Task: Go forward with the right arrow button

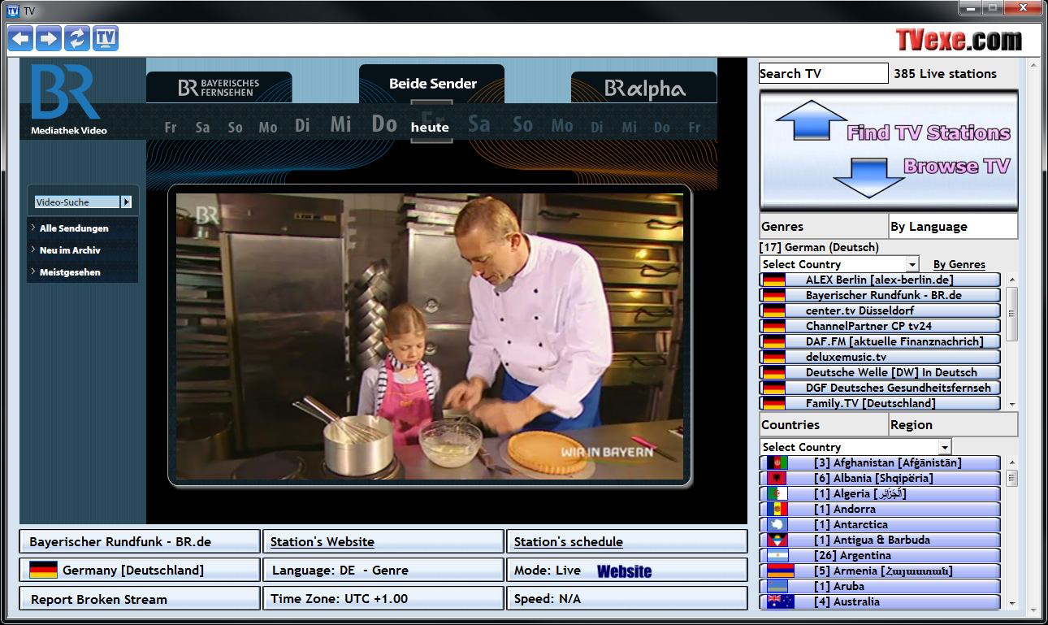Action: [x=49, y=38]
